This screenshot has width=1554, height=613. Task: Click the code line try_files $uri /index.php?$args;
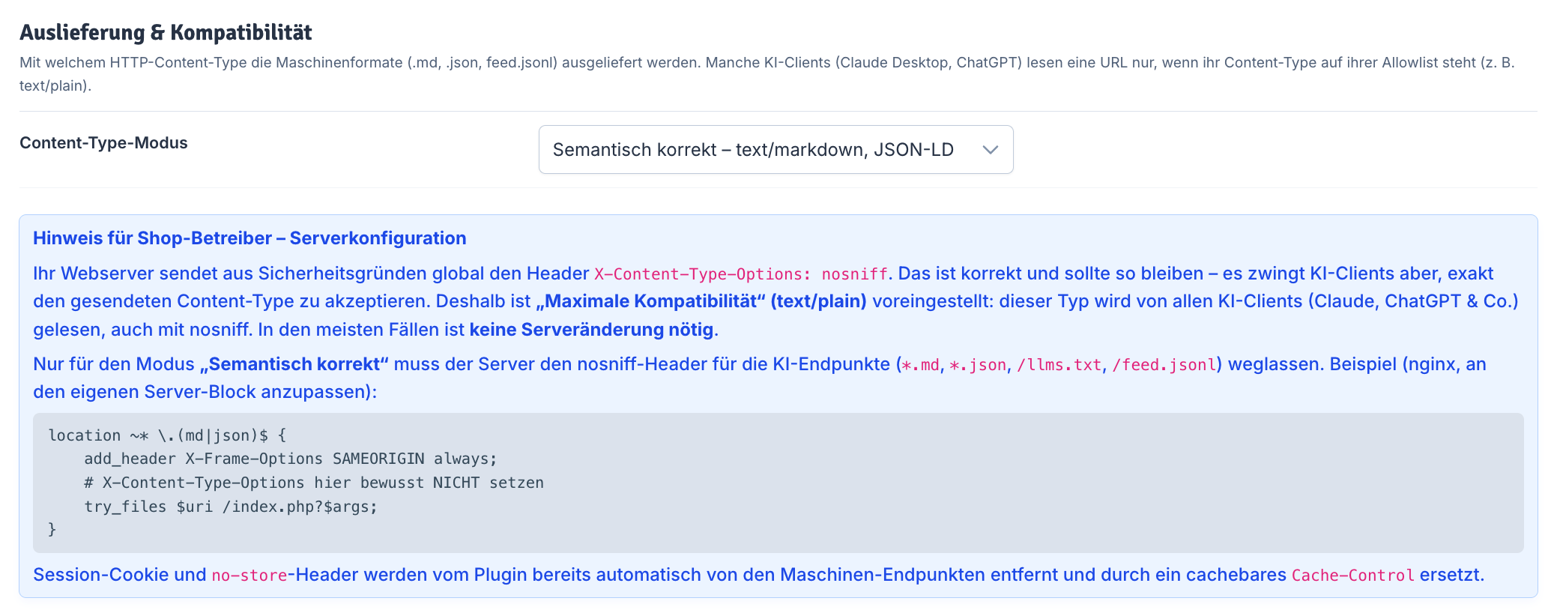point(231,507)
